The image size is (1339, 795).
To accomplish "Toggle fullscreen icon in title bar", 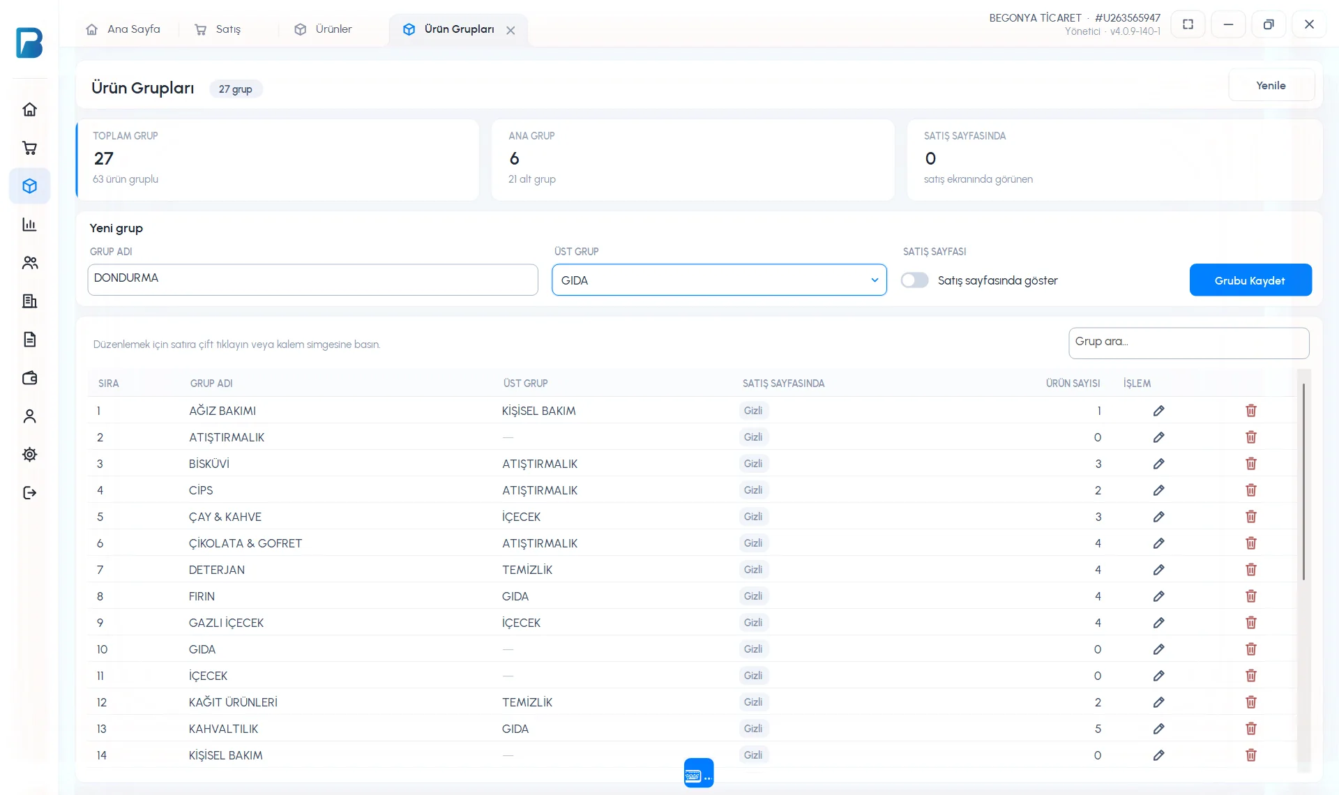I will [1188, 24].
